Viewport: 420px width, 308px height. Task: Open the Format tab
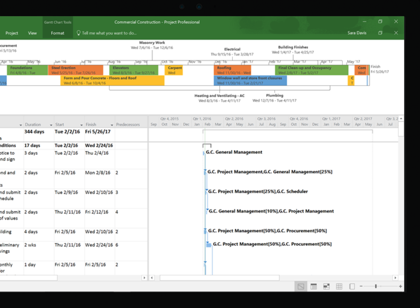[58, 33]
